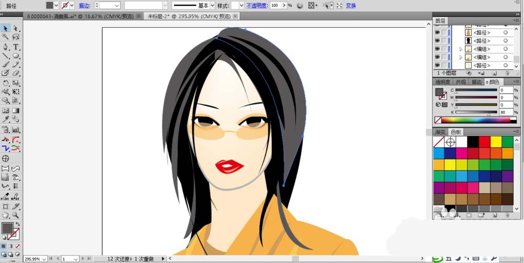
Task: Toggle visibility eye of first 编组 layer
Action: tap(437, 49)
